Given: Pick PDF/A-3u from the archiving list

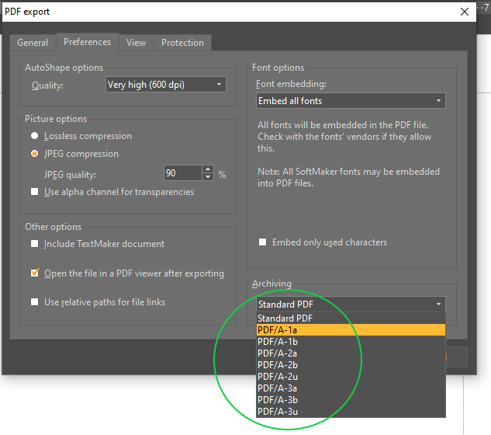Looking at the screenshot, I should pos(351,411).
